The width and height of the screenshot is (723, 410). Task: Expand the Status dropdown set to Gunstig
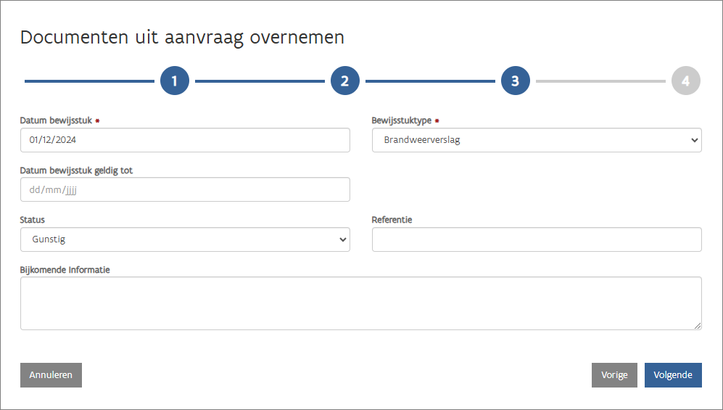coord(185,239)
